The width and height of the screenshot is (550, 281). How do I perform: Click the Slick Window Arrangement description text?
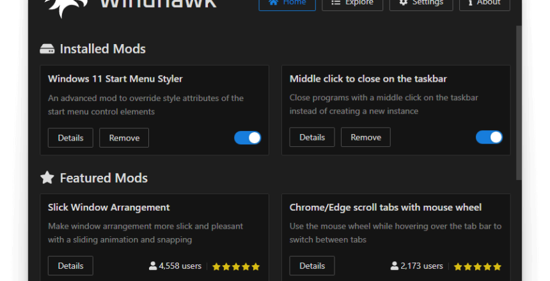click(145, 233)
